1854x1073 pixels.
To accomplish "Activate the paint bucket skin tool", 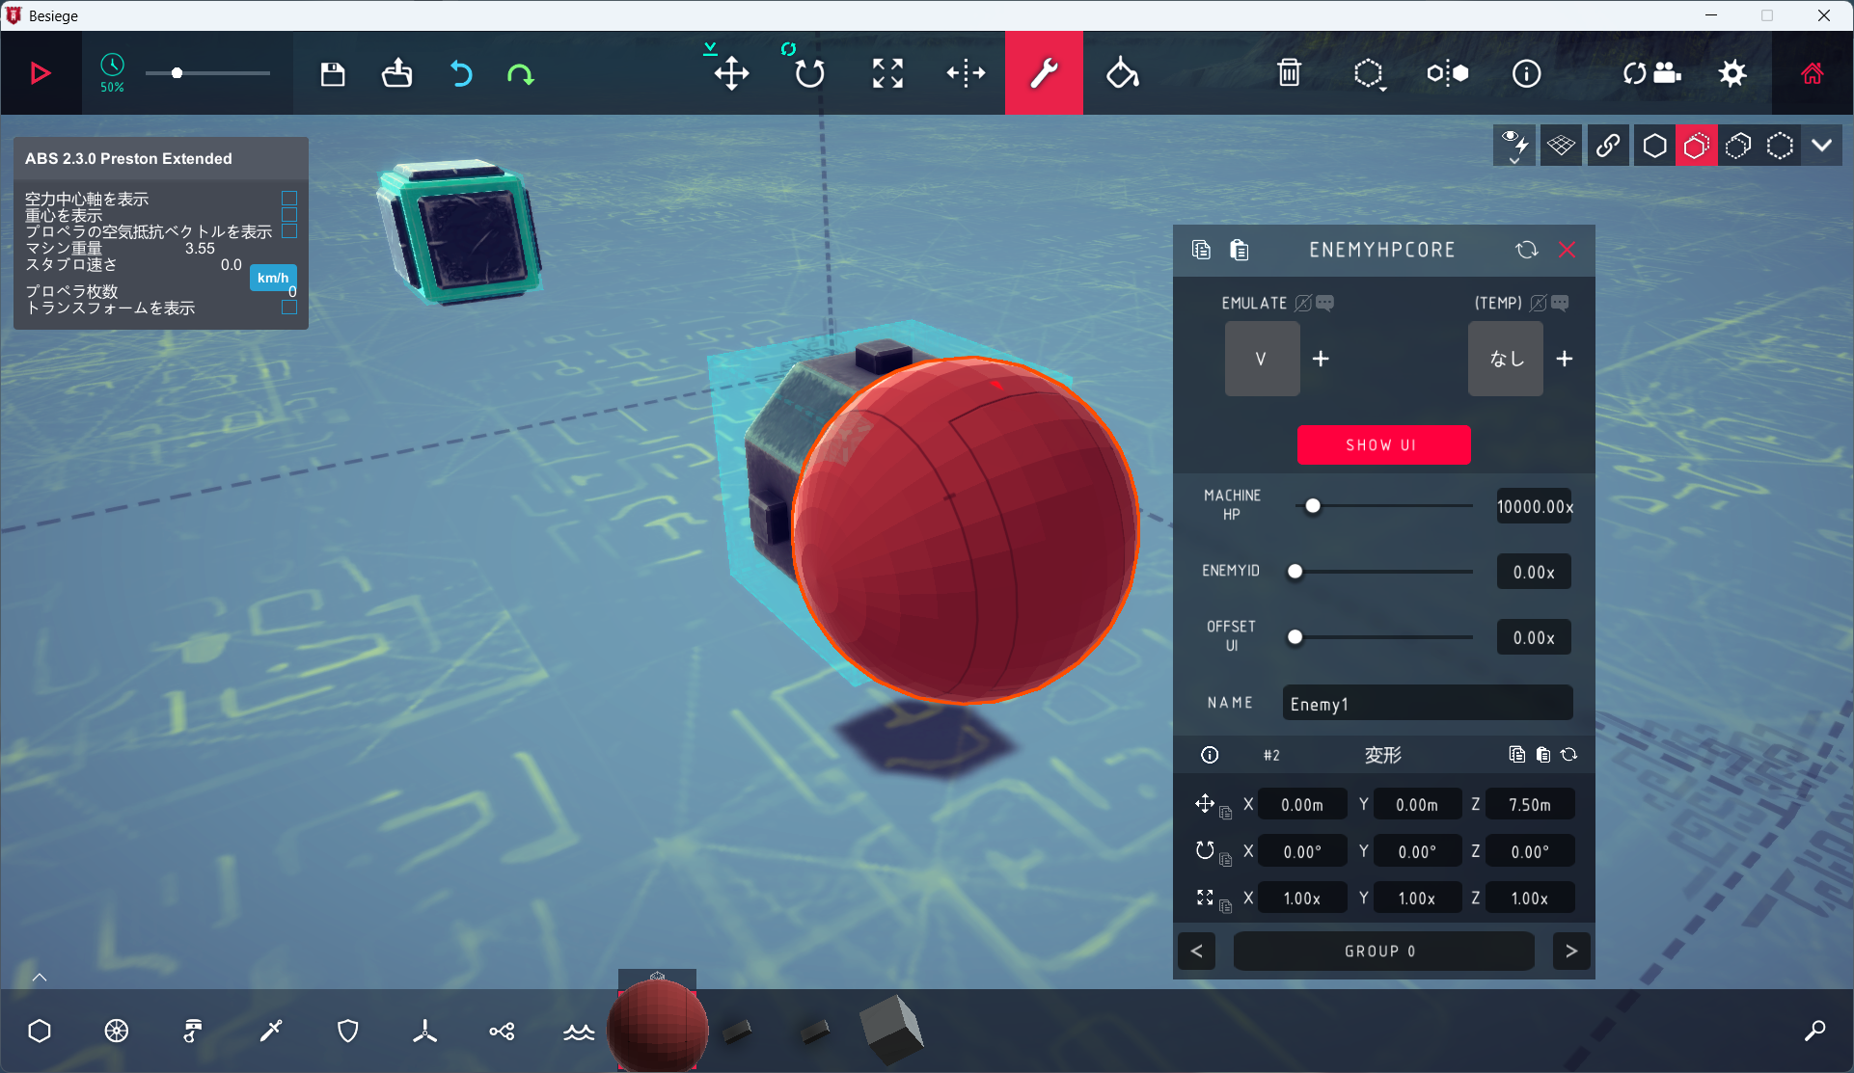I will click(1122, 73).
